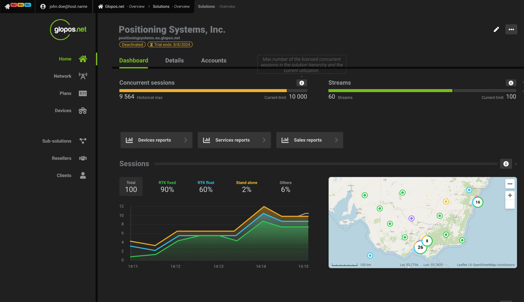Click the OpenStreetMap contributors link
Viewport: 524px width, 302px height.
[494, 265]
